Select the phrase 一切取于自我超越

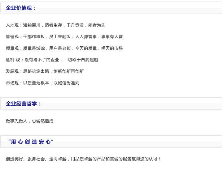[x=81, y=60]
